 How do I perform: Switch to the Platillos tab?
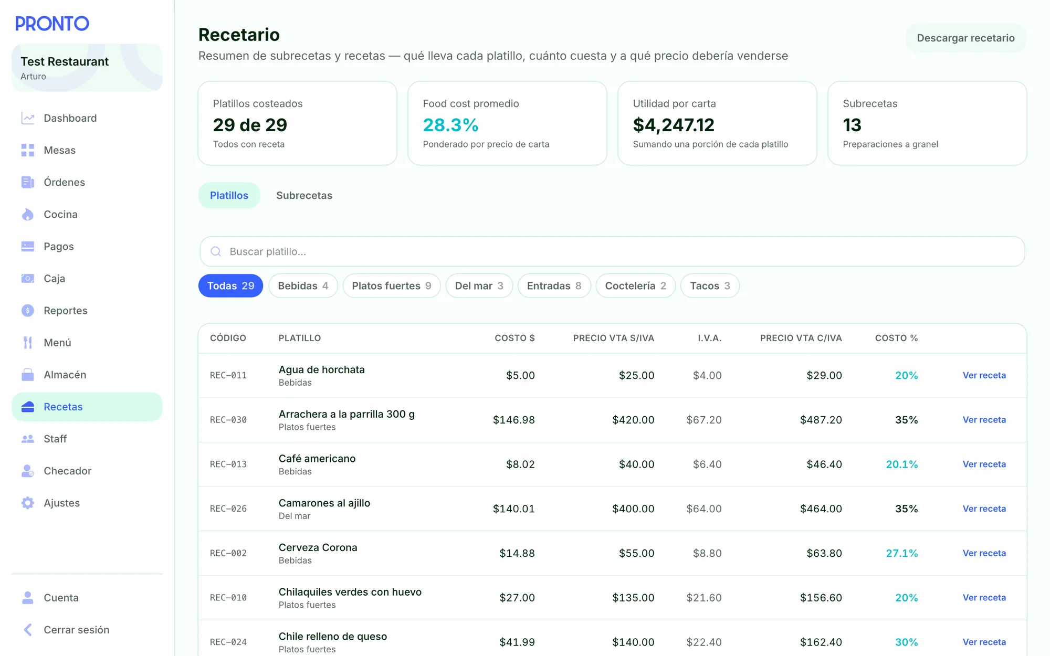pyautogui.click(x=229, y=195)
